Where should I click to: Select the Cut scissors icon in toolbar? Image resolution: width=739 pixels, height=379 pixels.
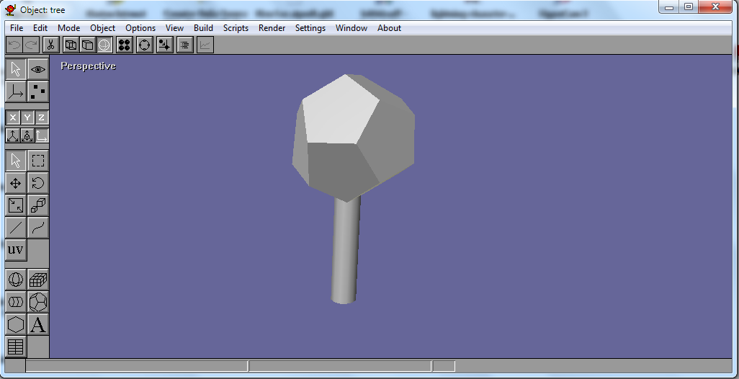coord(50,45)
